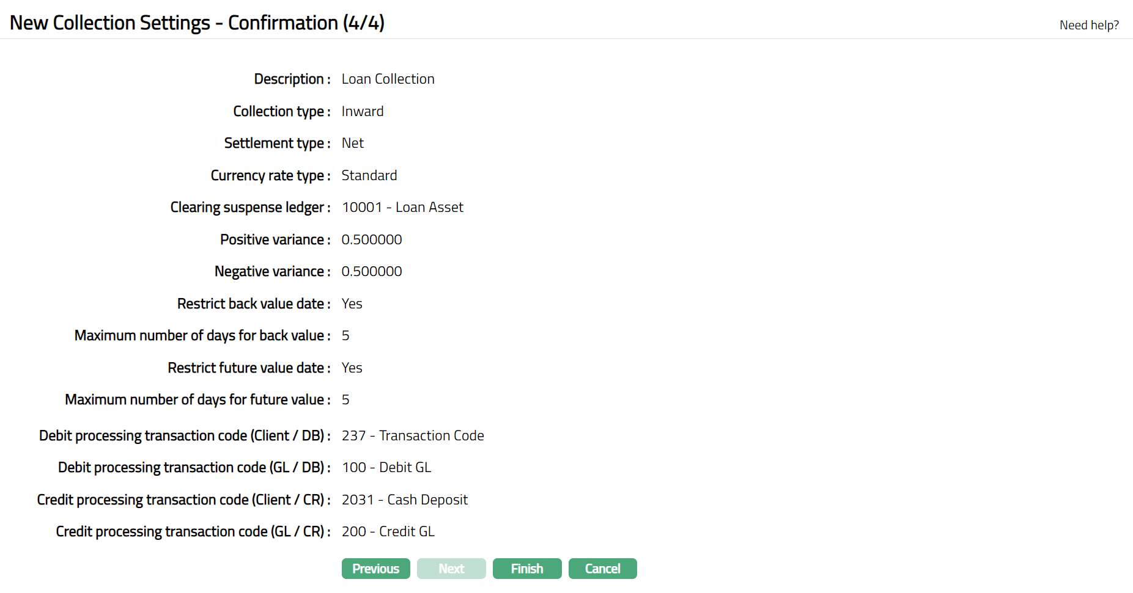Click the Positive variance value 0.500000
The height and width of the screenshot is (593, 1133).
pos(371,239)
